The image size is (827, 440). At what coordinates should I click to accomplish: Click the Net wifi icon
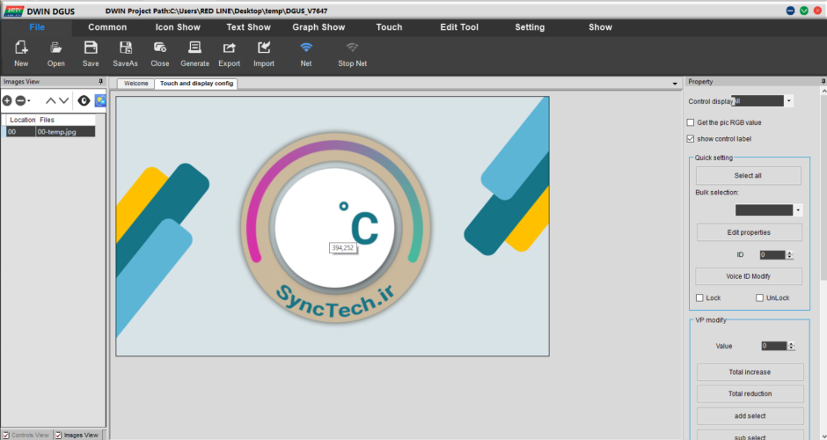pyautogui.click(x=305, y=48)
